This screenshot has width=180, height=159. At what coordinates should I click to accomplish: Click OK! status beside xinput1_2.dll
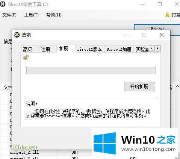[75, 152]
